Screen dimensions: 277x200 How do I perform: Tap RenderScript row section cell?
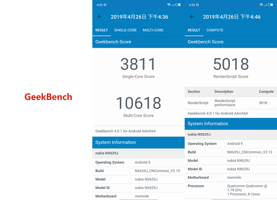pos(198,103)
